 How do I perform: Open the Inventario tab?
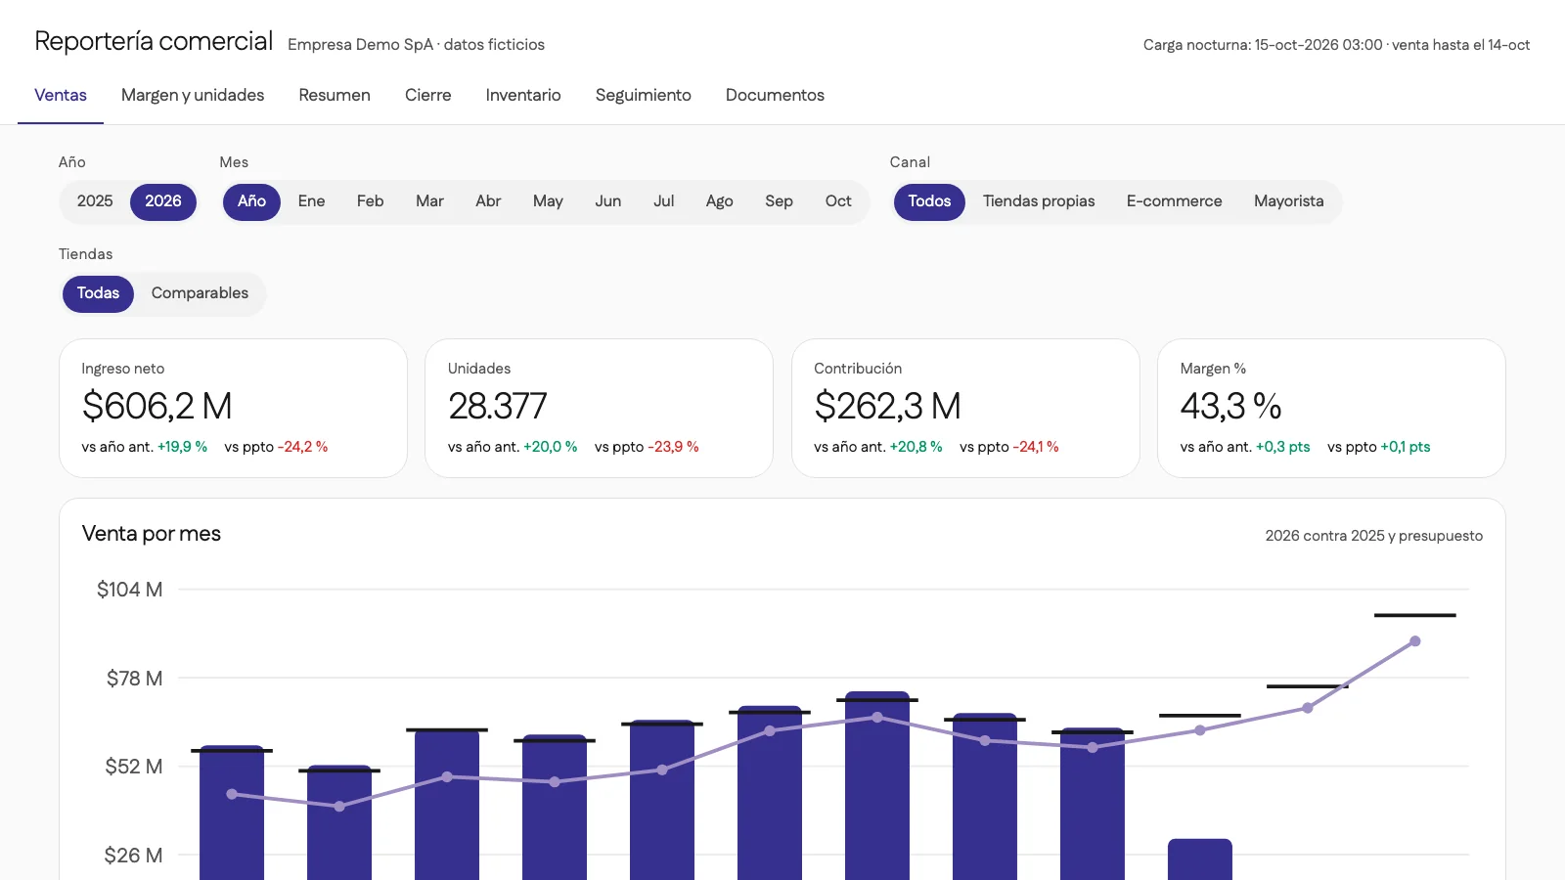click(523, 95)
